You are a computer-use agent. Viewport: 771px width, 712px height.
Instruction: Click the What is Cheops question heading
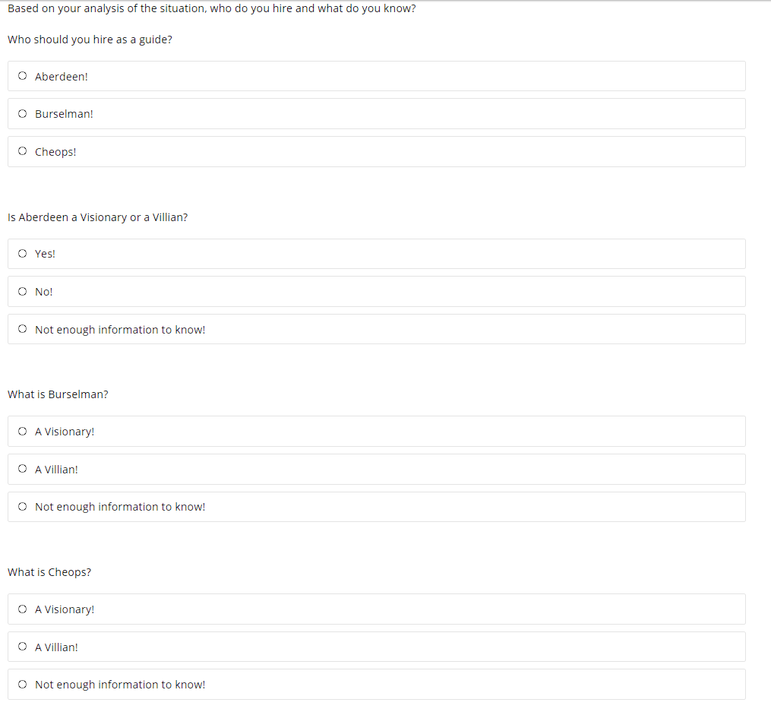click(49, 571)
